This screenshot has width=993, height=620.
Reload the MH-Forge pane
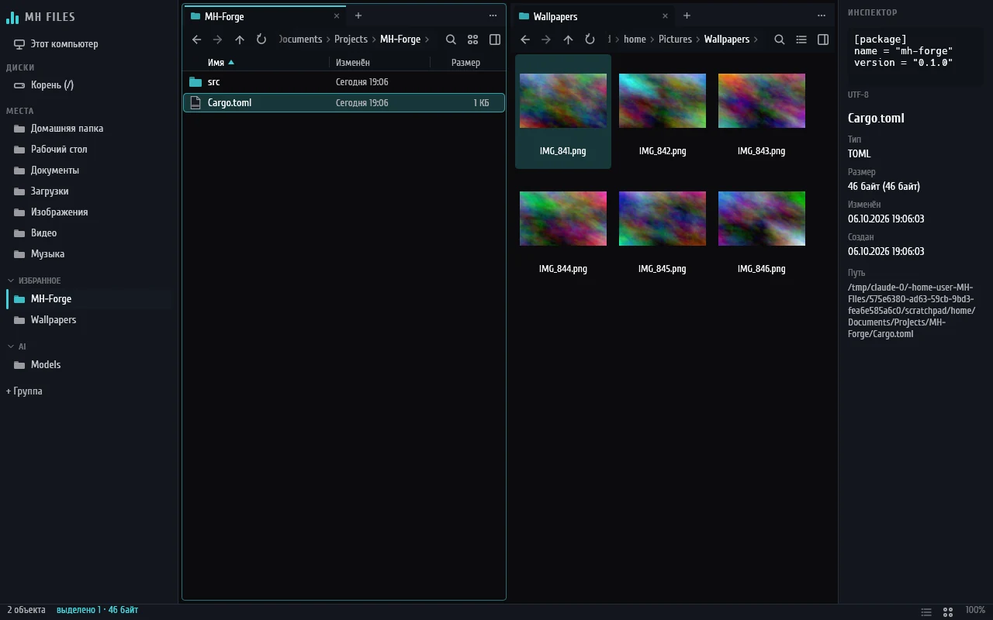pyautogui.click(x=261, y=40)
